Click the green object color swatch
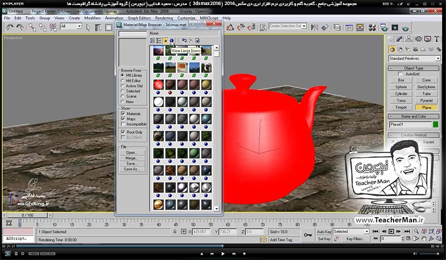446x260 pixels. [435, 125]
